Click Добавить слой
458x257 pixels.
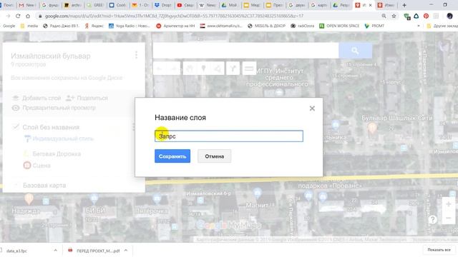pos(36,99)
